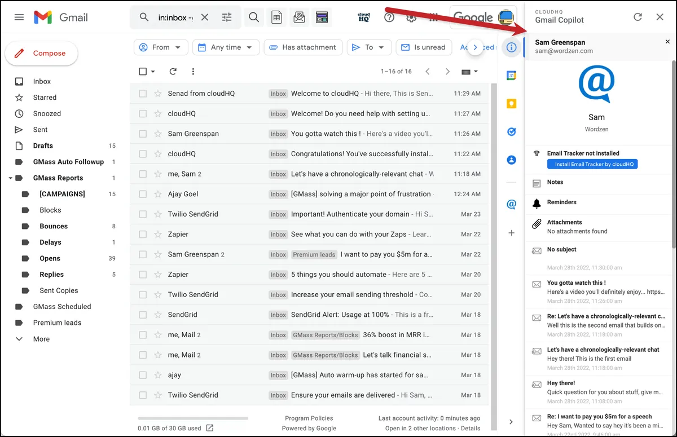Close the Sam Greenspan contact tab
This screenshot has width=677, height=437.
668,42
